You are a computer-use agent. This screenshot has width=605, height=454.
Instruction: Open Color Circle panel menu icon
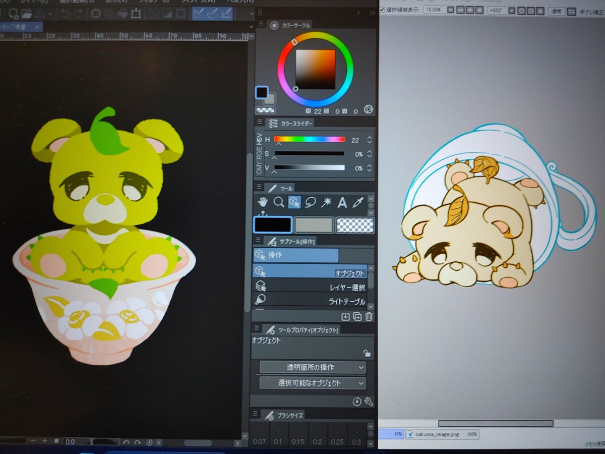261,25
